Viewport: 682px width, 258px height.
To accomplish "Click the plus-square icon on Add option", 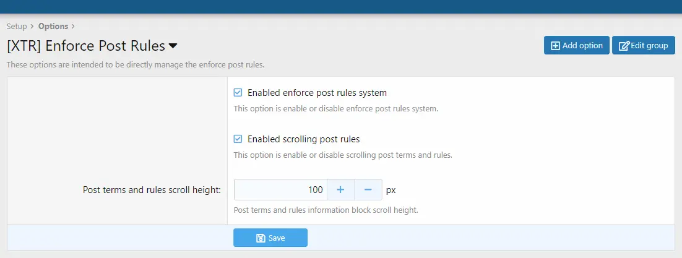I will tap(555, 46).
